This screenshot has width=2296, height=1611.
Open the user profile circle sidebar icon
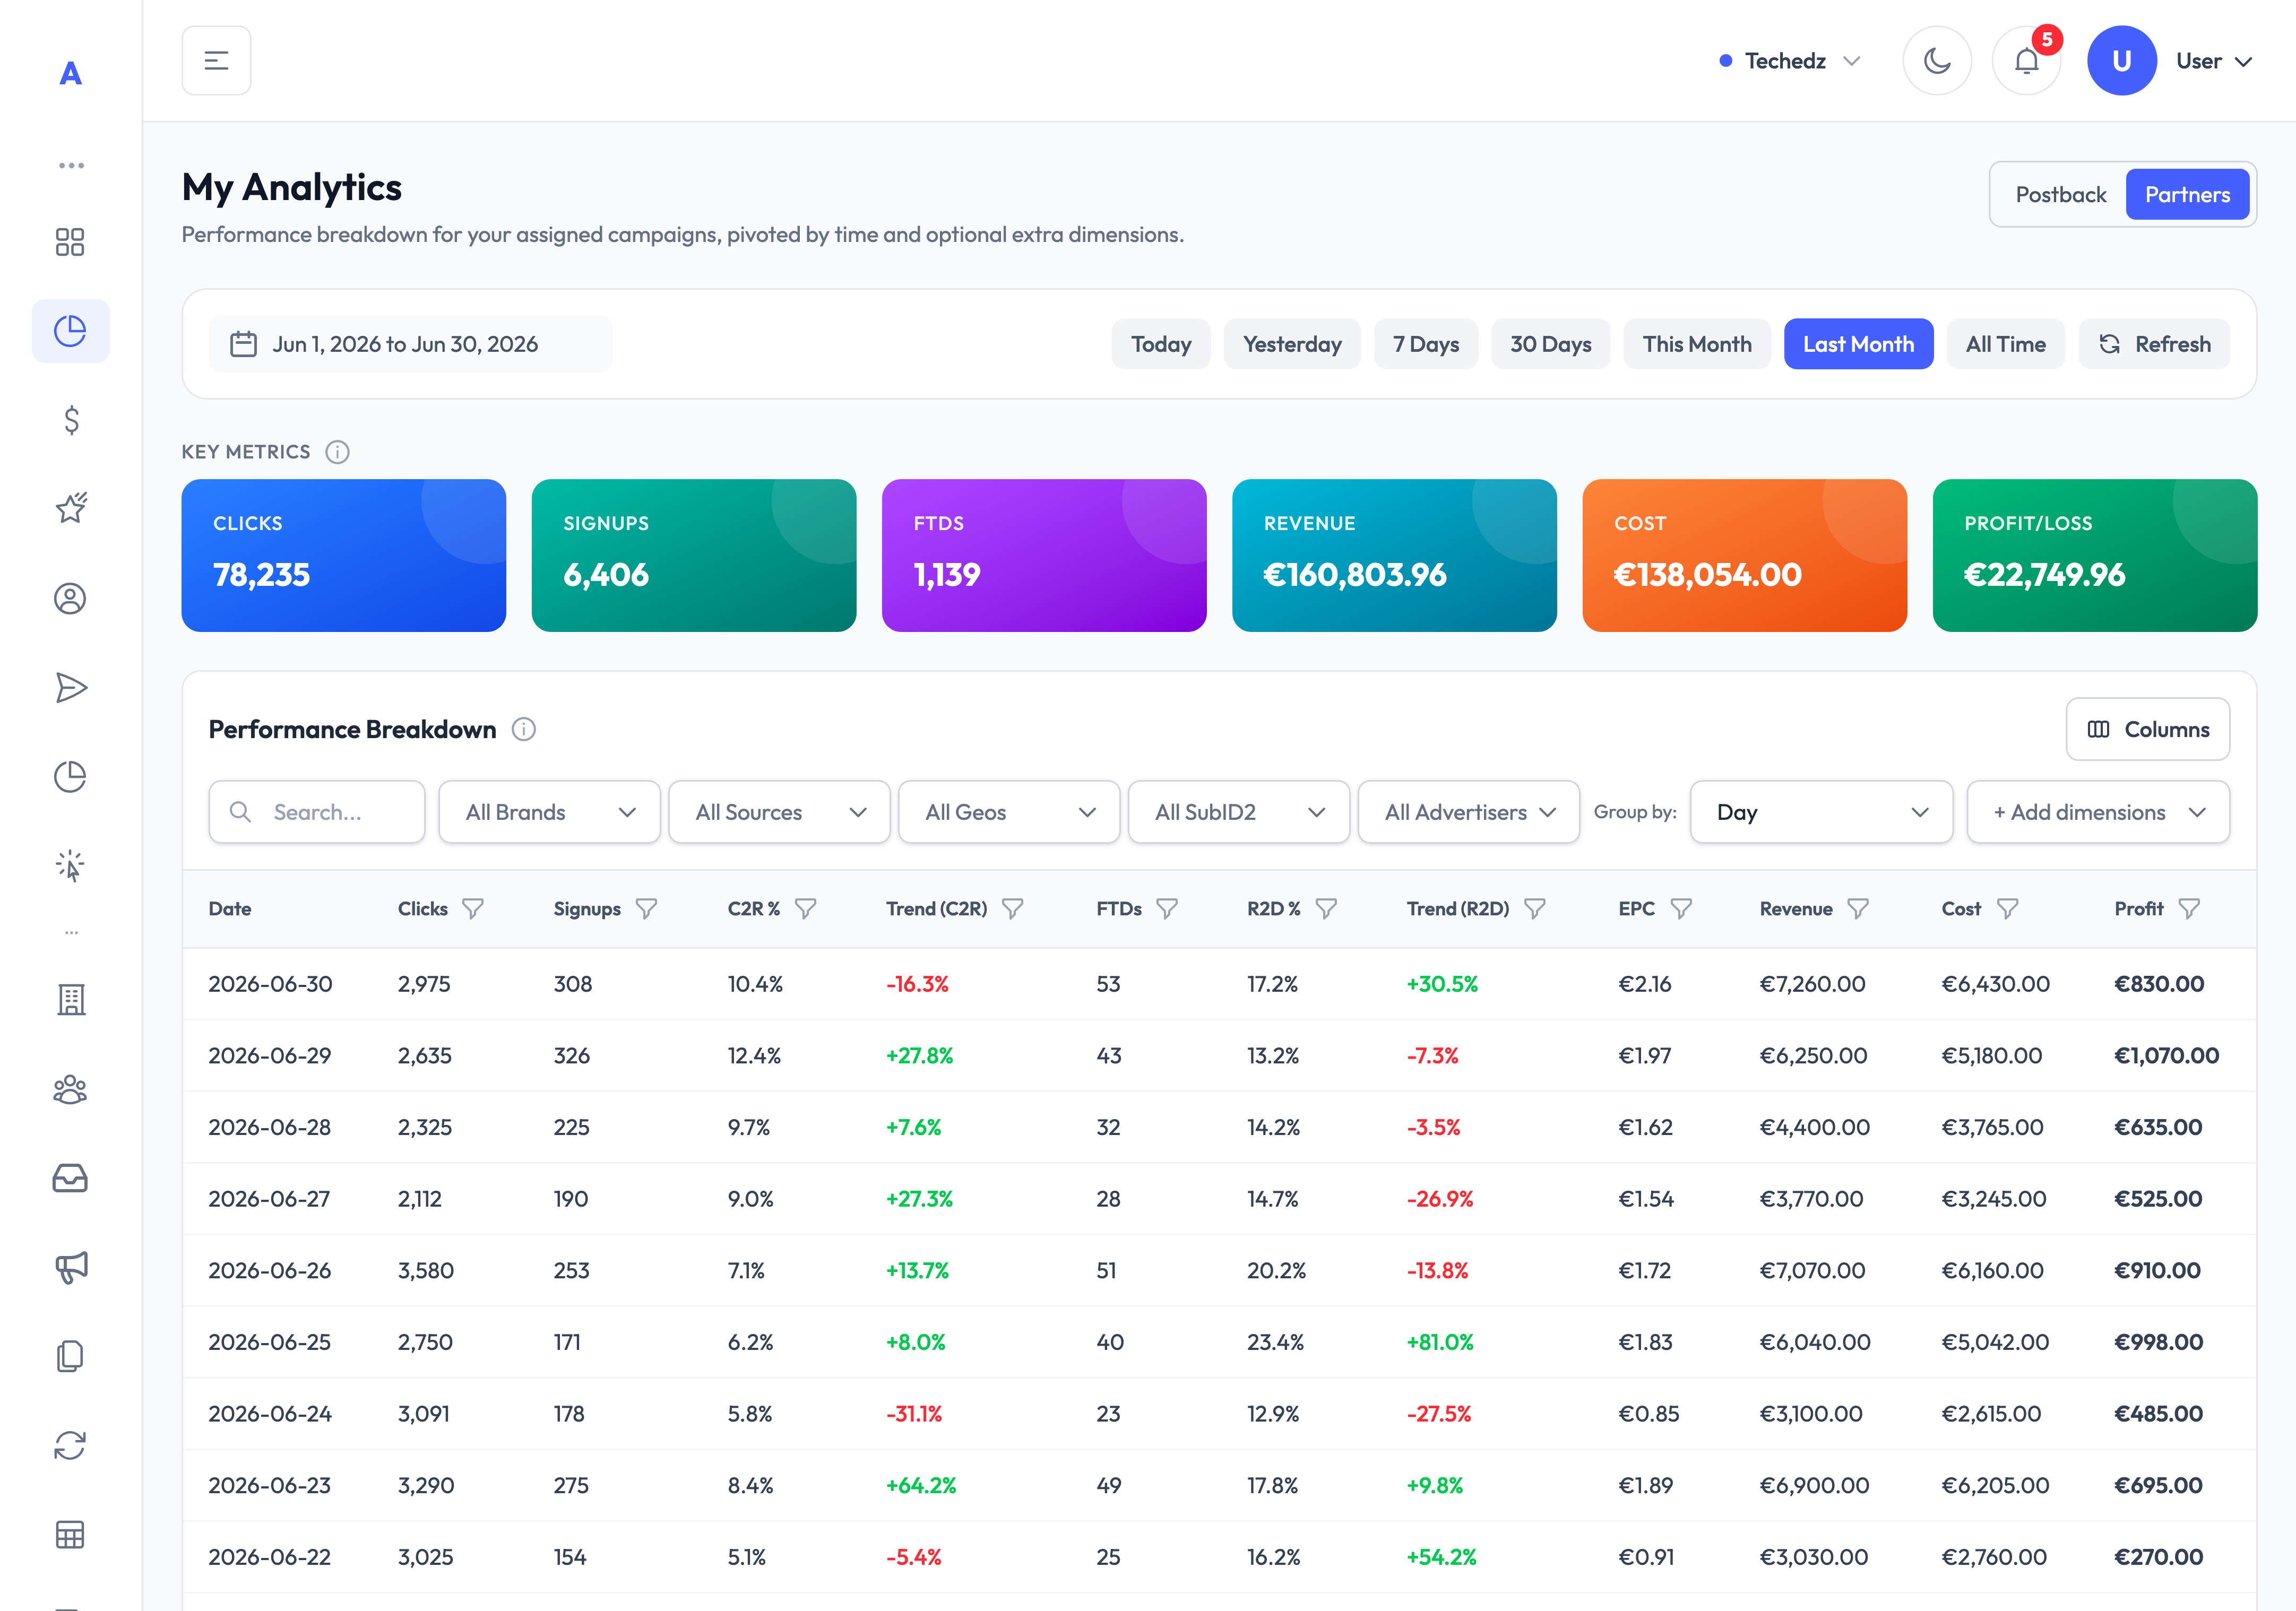pyautogui.click(x=70, y=598)
